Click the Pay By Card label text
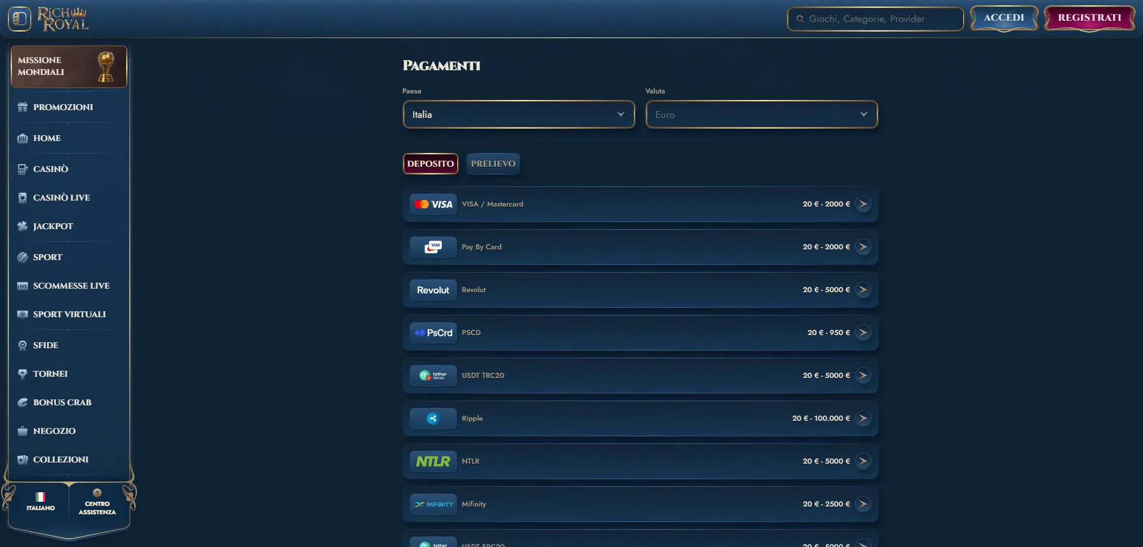 coord(482,247)
